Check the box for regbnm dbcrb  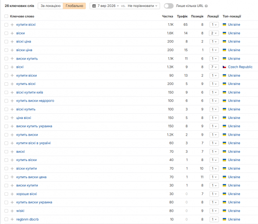point(6,219)
